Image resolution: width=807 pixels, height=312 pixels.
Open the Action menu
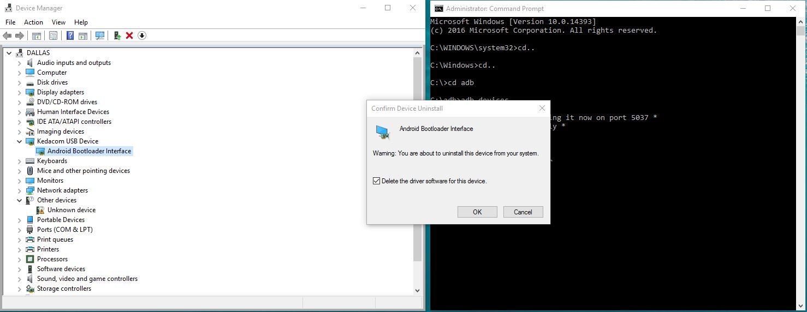[33, 22]
